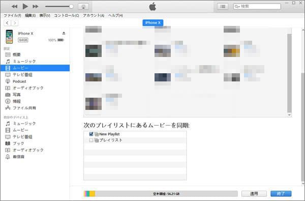This screenshot has width=305, height=201.
Task: Click the yellow storage segment
Action: [92, 193]
